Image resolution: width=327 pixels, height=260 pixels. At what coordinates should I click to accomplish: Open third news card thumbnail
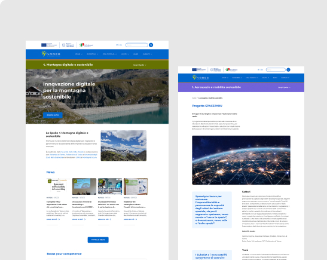point(110,186)
